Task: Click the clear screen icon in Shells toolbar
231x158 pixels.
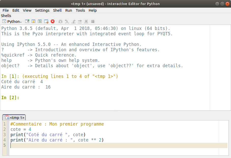Action: 27,22
